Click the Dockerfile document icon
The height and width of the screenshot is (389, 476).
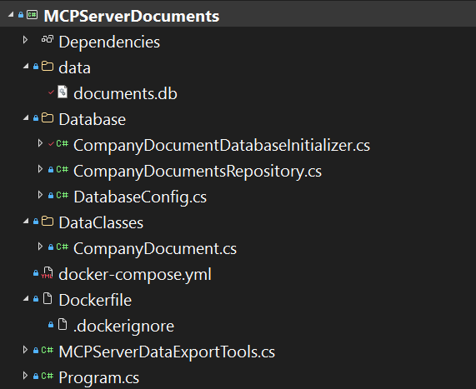click(x=48, y=298)
